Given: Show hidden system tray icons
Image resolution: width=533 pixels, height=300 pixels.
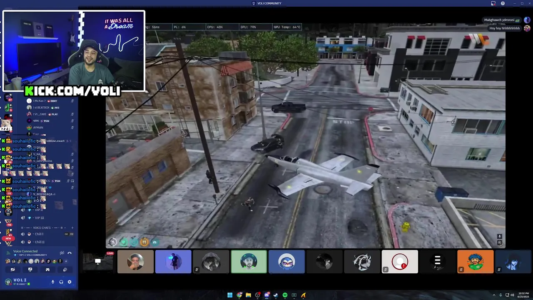Looking at the screenshot, I should tap(494, 295).
